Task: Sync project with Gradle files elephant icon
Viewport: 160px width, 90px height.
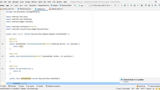Action: (149, 5)
